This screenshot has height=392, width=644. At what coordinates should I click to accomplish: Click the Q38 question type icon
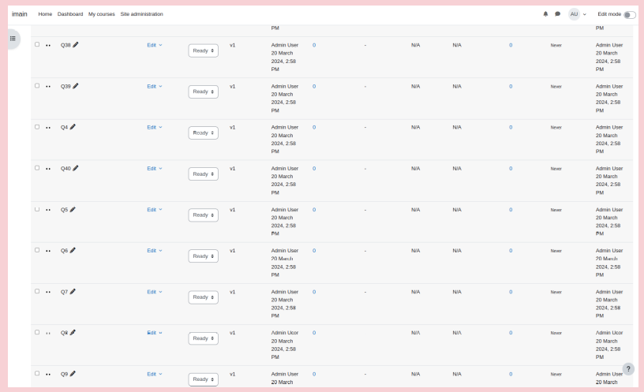pos(48,46)
